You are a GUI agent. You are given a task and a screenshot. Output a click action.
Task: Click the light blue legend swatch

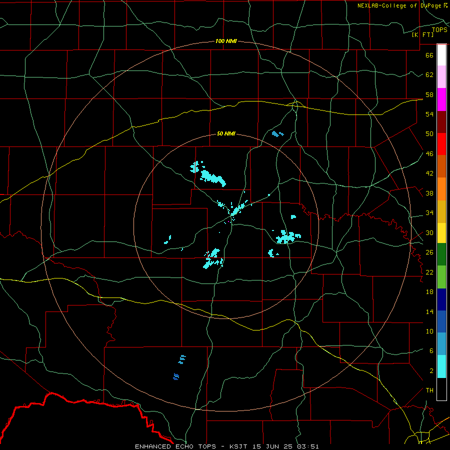(441, 344)
